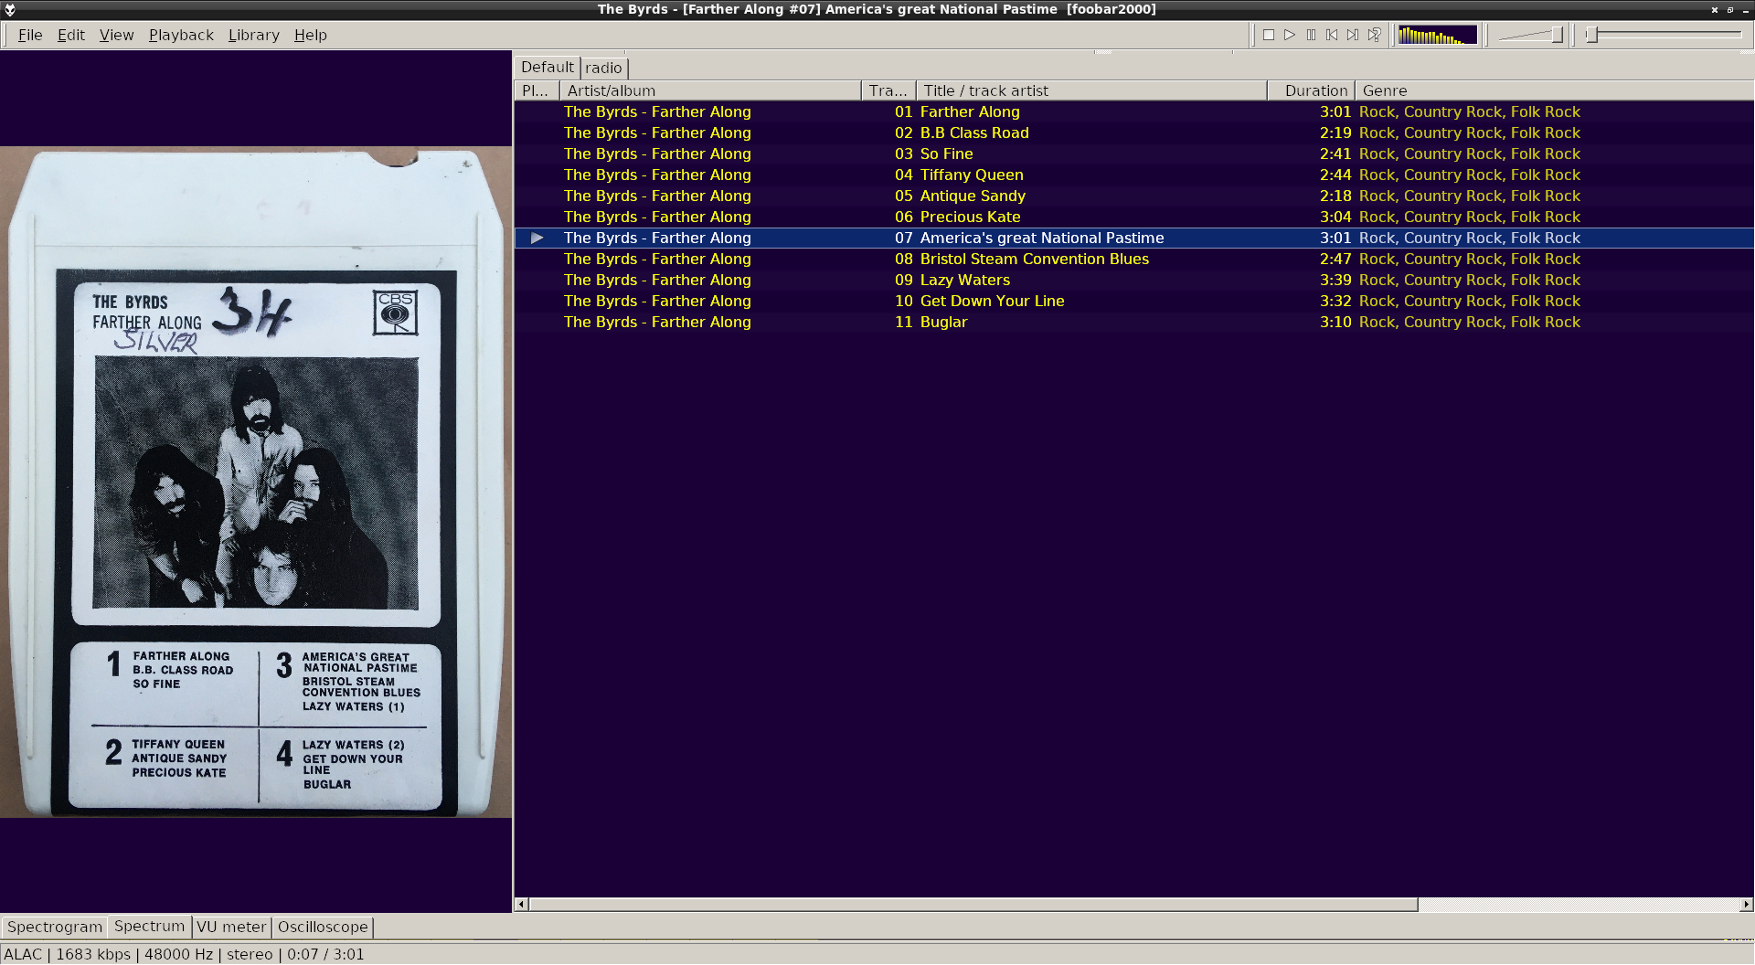Skip to previous track button

1332,35
